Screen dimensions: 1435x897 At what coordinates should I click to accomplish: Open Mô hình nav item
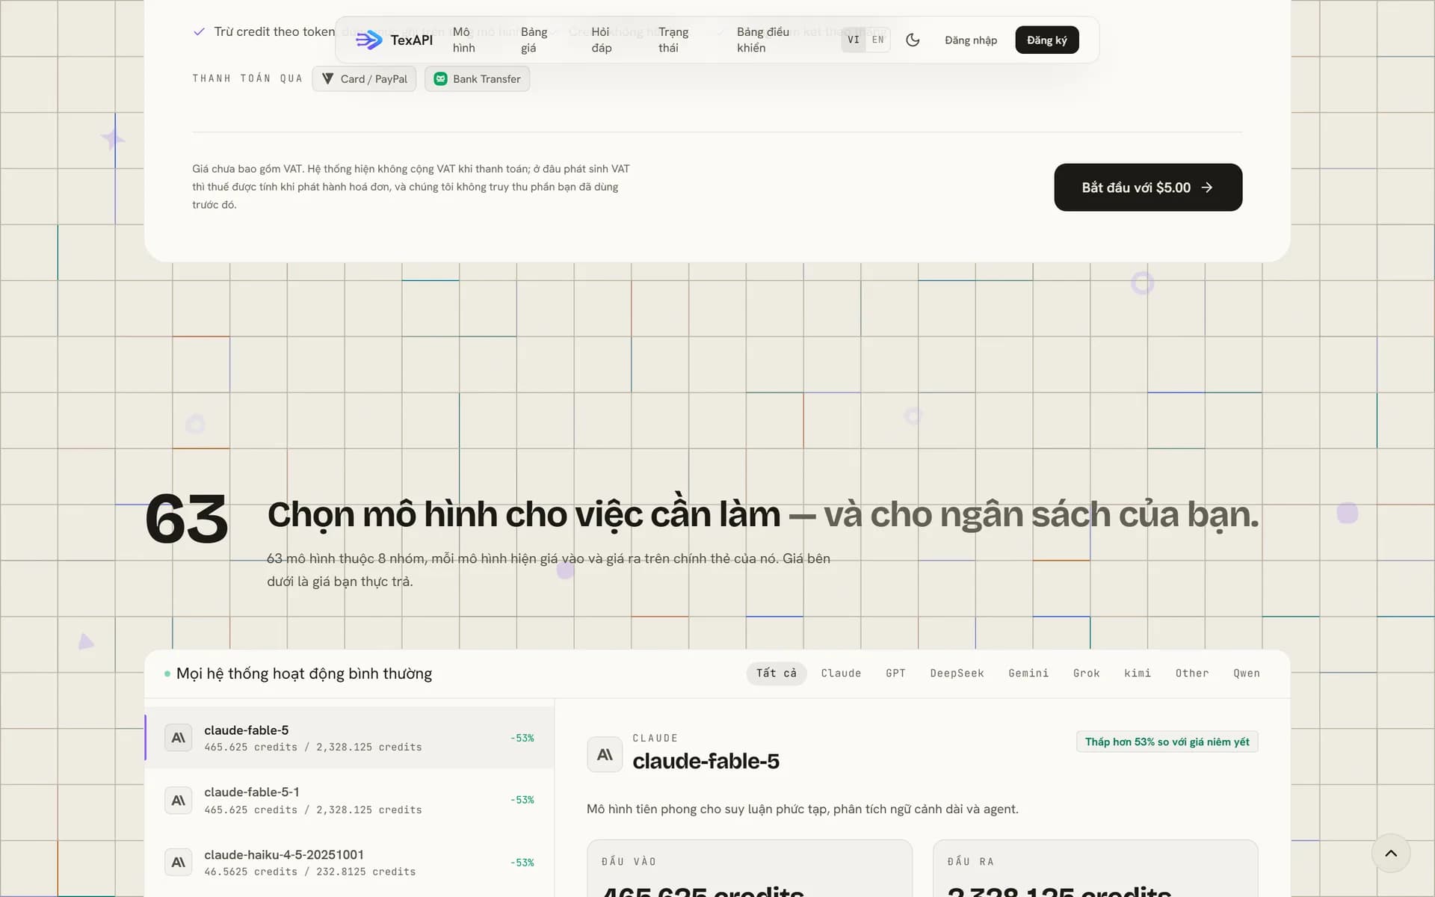[464, 40]
